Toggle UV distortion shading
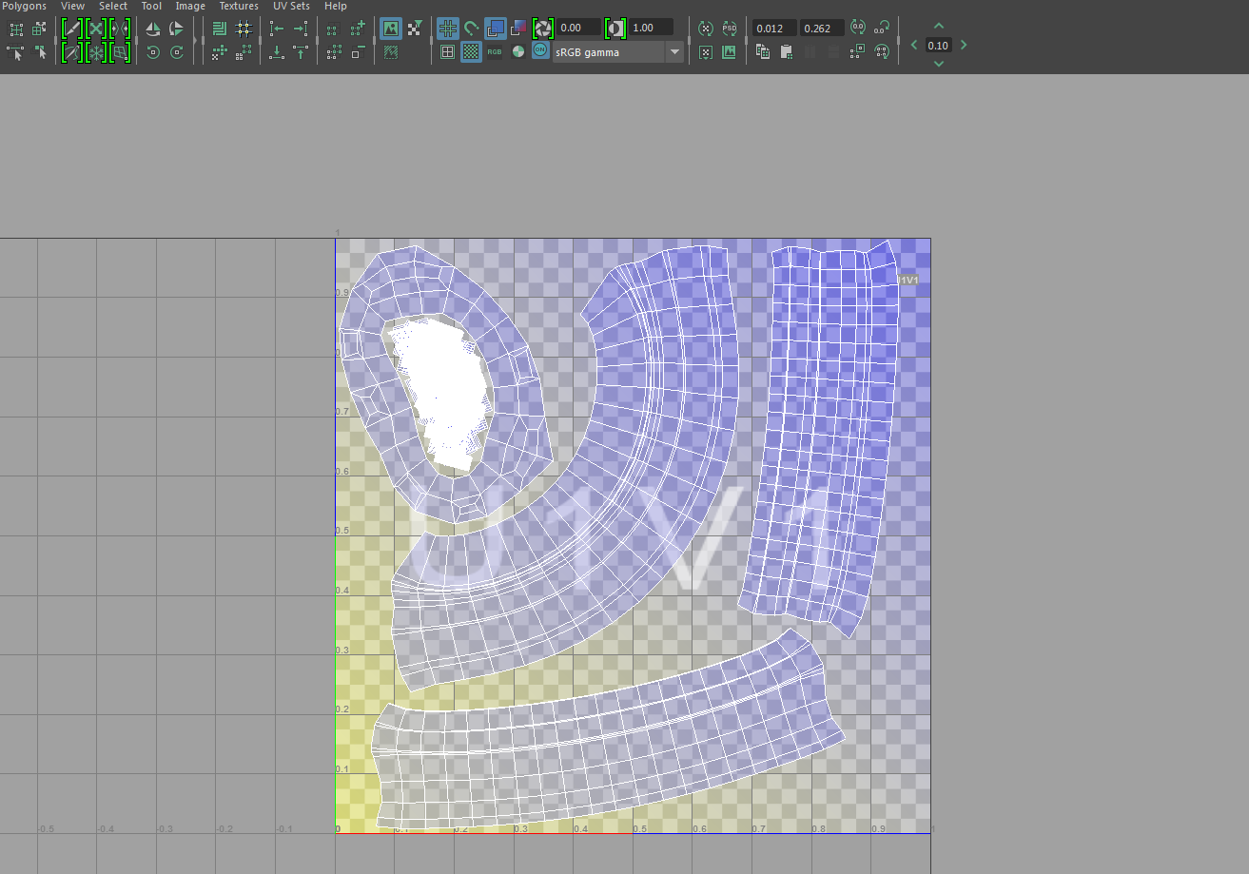The image size is (1249, 874). coord(518,29)
